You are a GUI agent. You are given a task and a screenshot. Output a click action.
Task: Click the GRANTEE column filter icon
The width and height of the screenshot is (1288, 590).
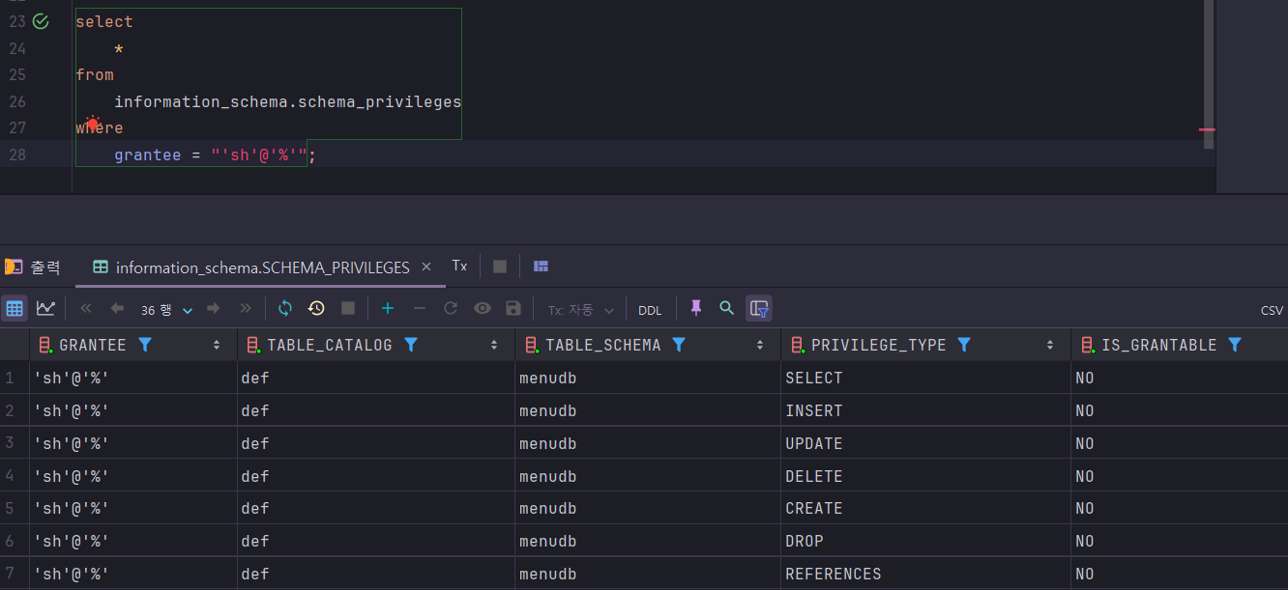pyautogui.click(x=145, y=345)
